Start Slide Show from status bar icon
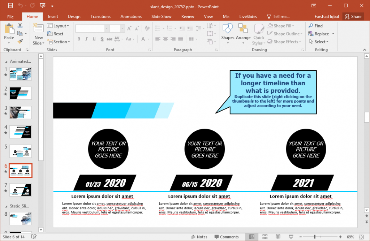 [x=290, y=237]
